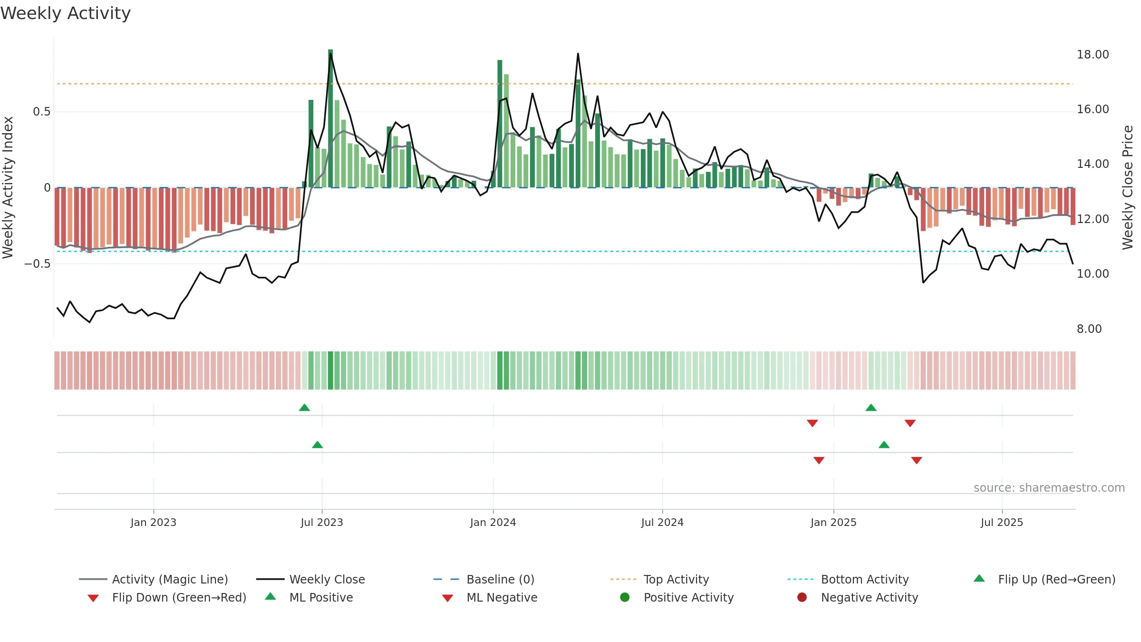
Task: Toggle the ML Positive legend entry
Action: coord(309,597)
